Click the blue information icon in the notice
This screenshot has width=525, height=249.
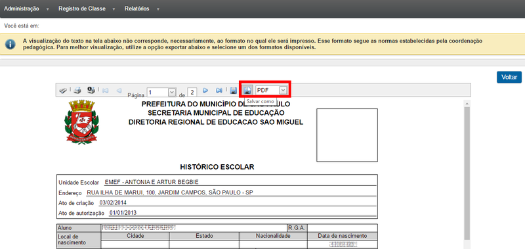click(10, 44)
